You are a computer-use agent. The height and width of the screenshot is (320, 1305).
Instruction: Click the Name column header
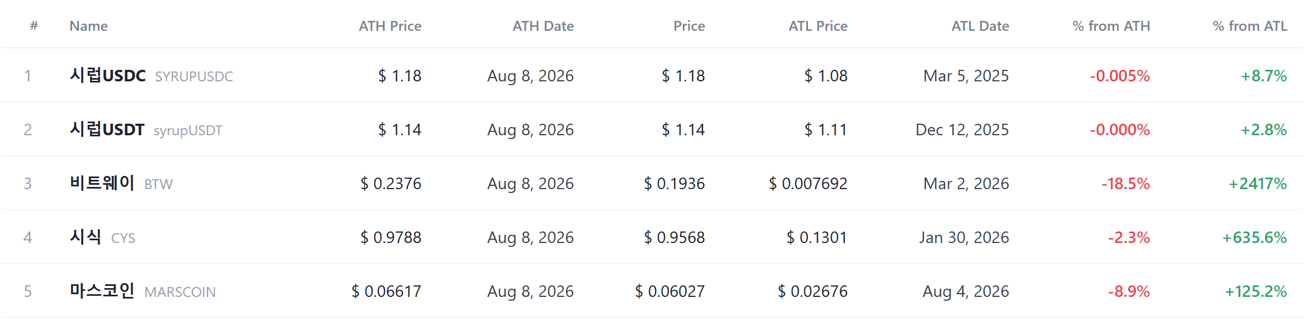click(x=88, y=26)
